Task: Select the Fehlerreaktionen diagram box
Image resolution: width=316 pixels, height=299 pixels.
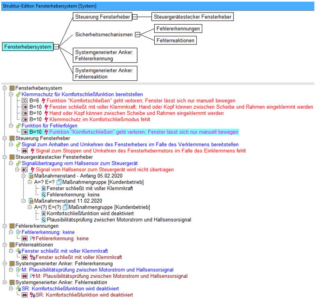Action: tap(176, 40)
